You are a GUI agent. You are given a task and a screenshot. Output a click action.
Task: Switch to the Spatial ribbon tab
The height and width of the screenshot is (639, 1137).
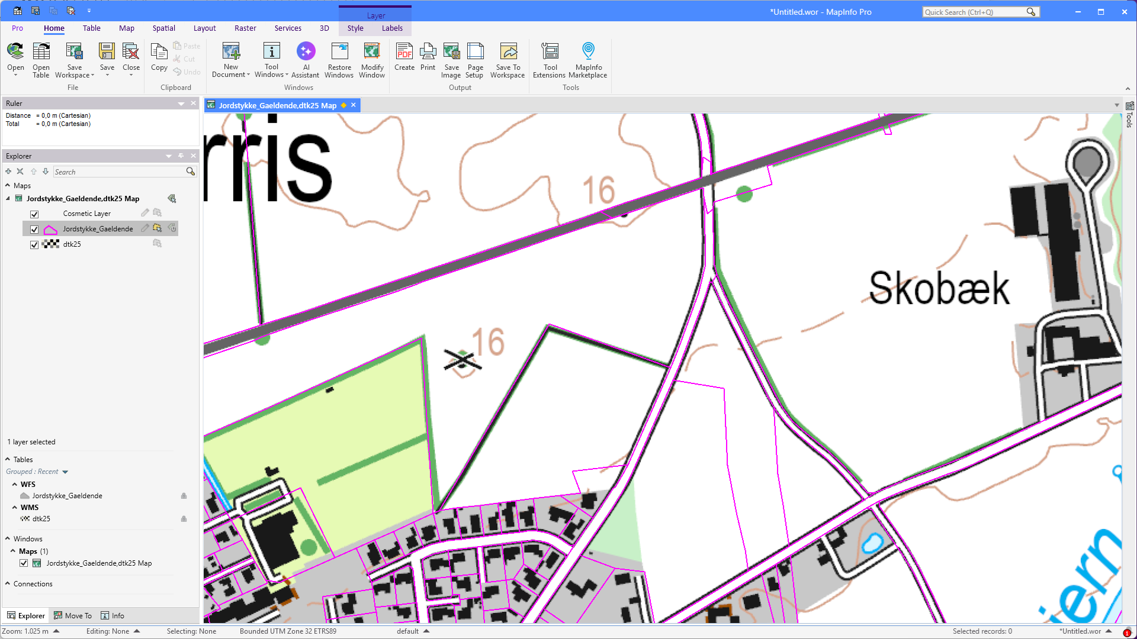[163, 28]
